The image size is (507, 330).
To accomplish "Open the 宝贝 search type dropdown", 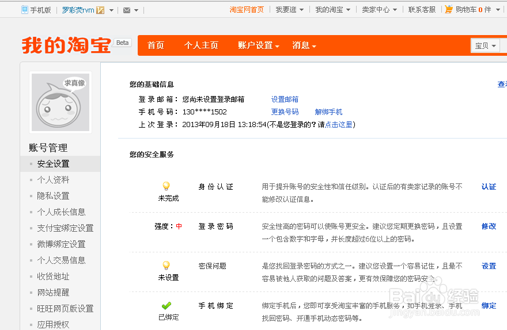I will click(485, 46).
